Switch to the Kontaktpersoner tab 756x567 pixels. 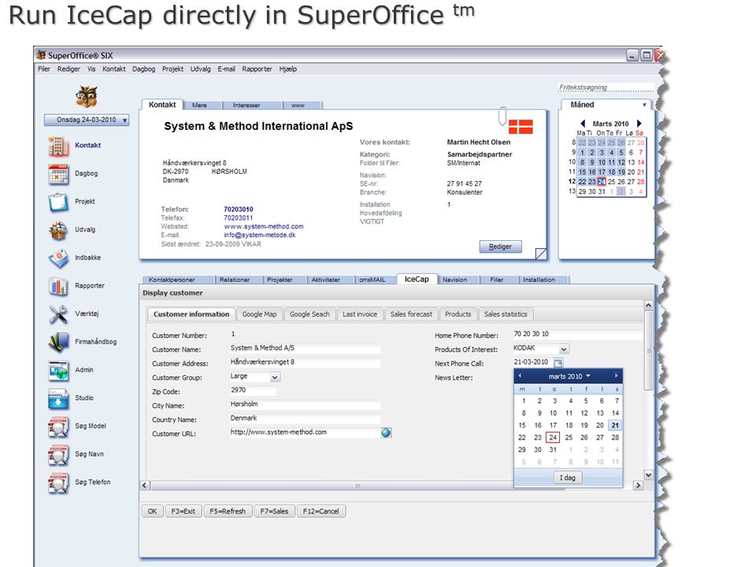pyautogui.click(x=172, y=280)
